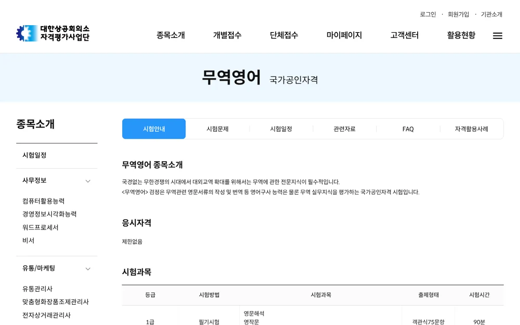
Task: Switch to the 관련자료 tab
Action: [344, 129]
